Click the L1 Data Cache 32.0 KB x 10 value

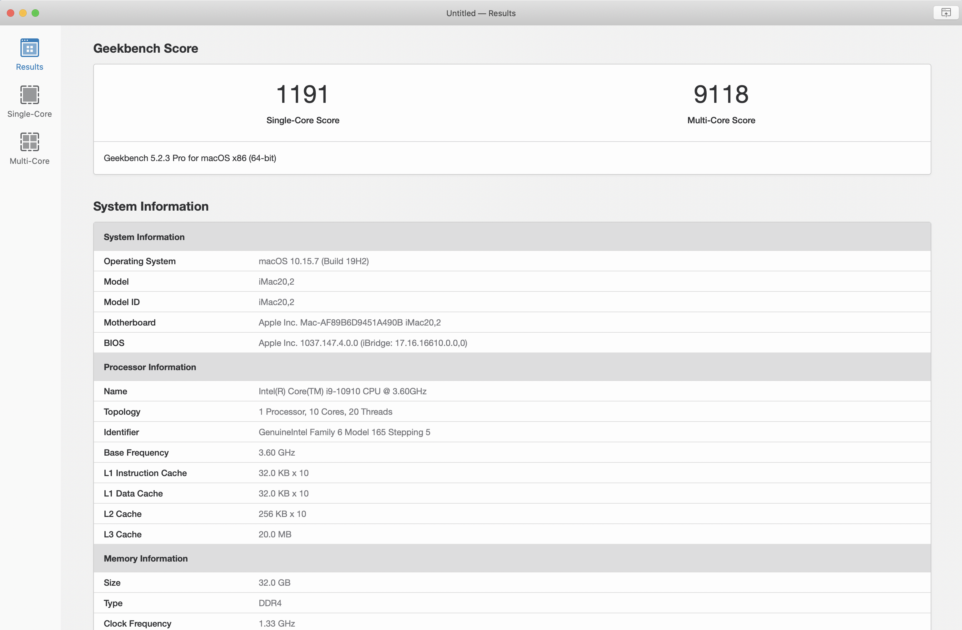284,493
